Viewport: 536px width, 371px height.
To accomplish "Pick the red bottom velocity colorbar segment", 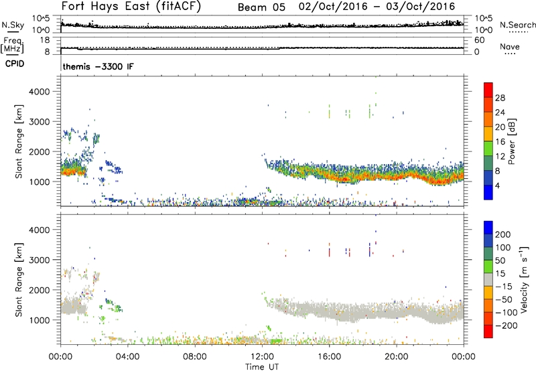I will pos(488,331).
